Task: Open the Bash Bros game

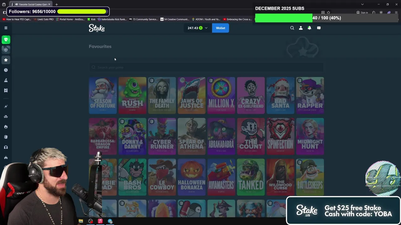Action: point(132,177)
